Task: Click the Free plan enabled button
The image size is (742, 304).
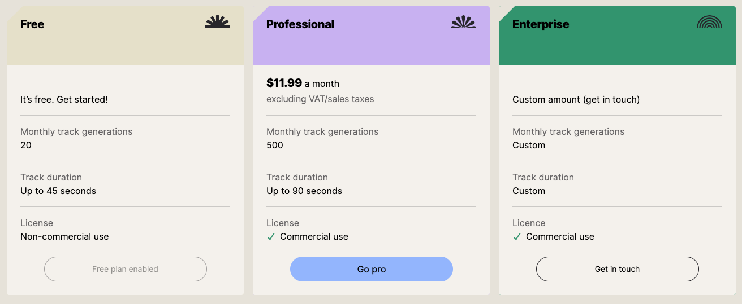Action: pos(125,269)
